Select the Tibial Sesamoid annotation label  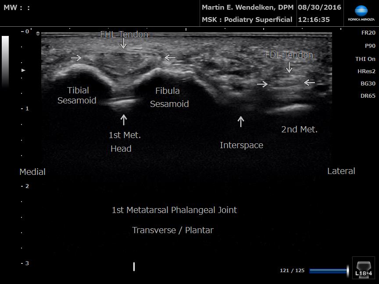77,96
